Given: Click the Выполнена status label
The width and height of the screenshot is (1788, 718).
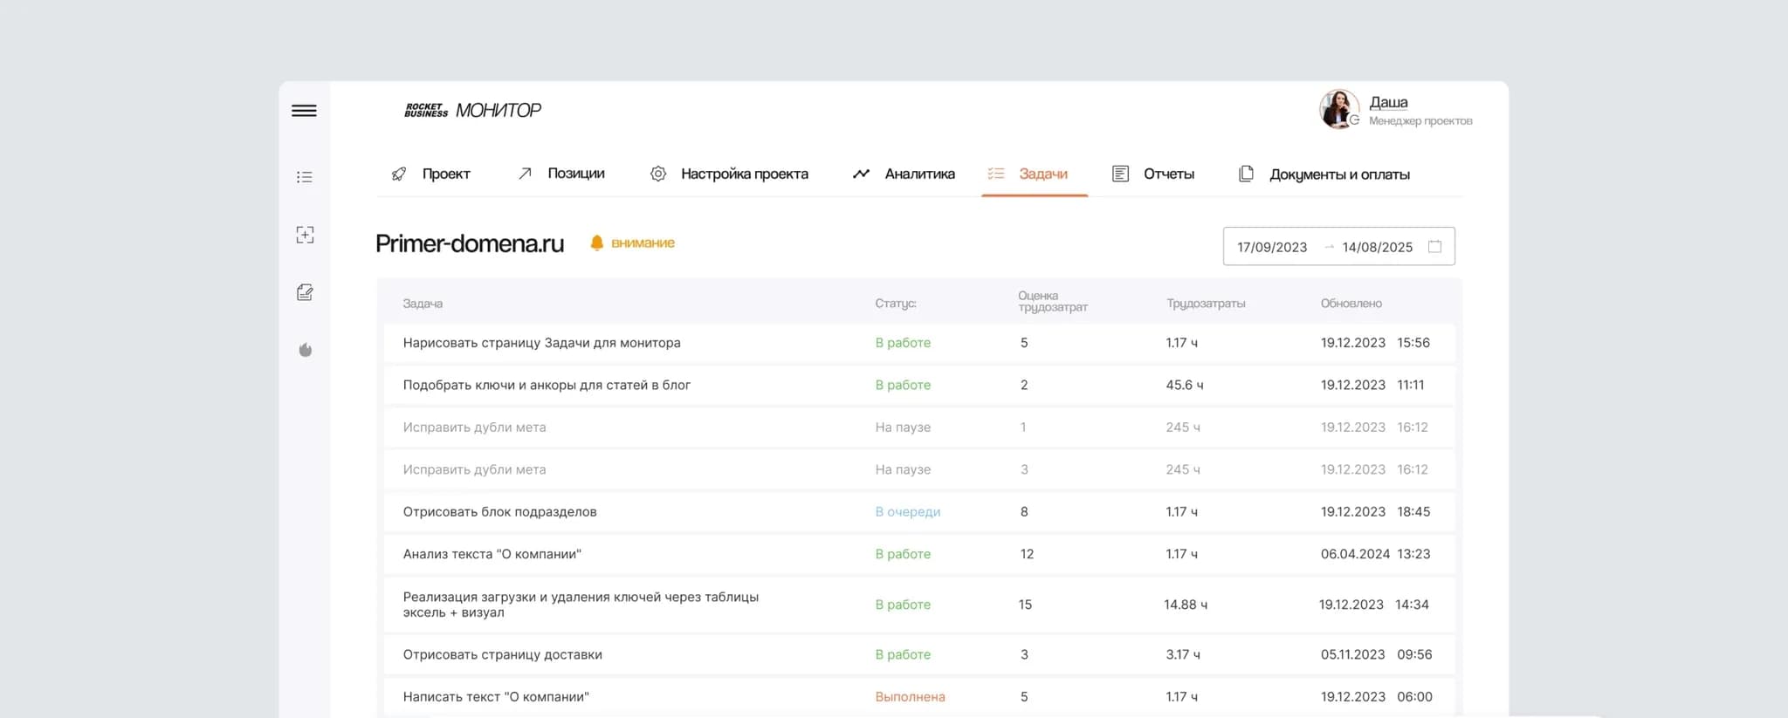Looking at the screenshot, I should pyautogui.click(x=910, y=697).
